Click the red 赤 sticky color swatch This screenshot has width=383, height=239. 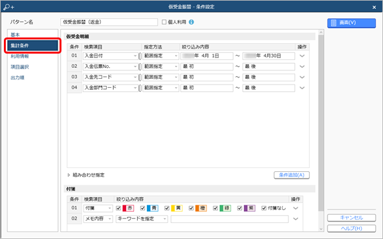[x=128, y=208]
